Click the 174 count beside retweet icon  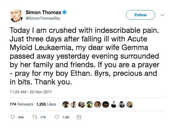click(43, 118)
